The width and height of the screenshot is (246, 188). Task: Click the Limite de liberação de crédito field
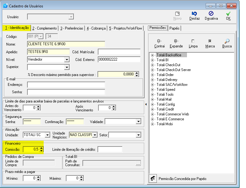pos(110,149)
